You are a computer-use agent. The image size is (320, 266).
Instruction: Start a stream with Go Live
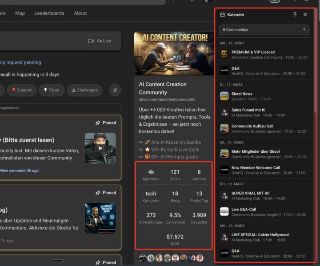click(x=100, y=41)
